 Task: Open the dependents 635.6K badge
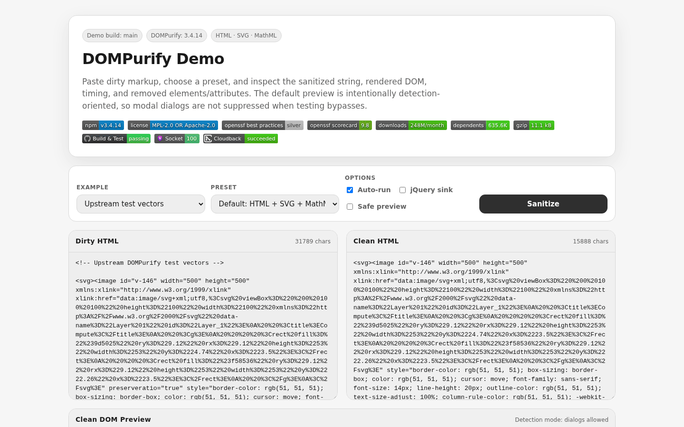point(480,125)
